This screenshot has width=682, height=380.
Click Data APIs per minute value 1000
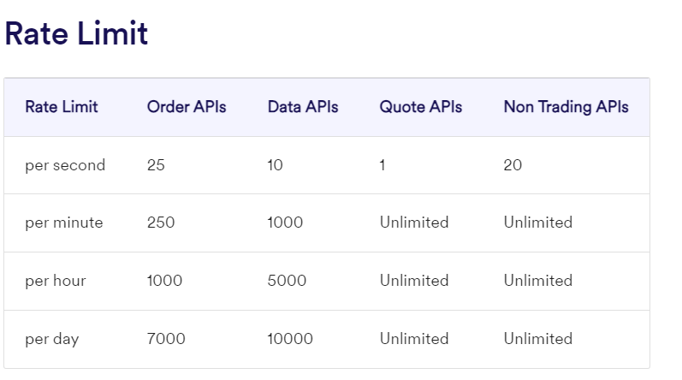click(285, 223)
